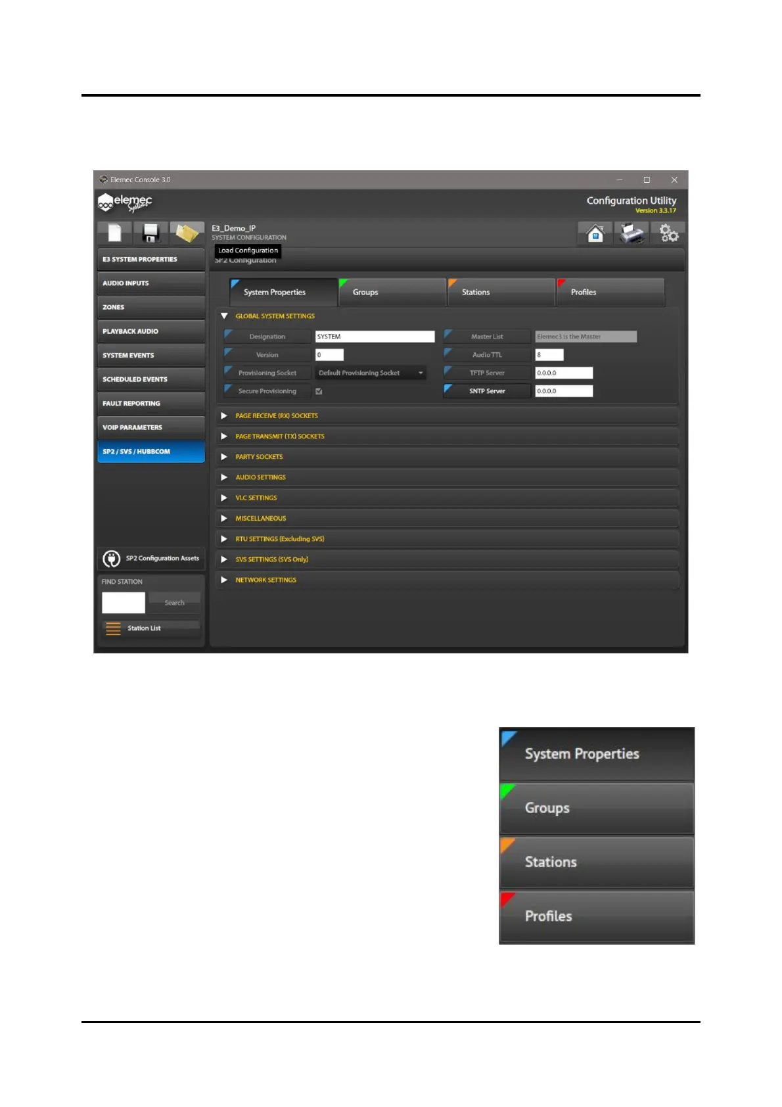Select SP2 / SVS / Hubbcom sidebar item
The width and height of the screenshot is (782, 1107).
click(x=151, y=452)
